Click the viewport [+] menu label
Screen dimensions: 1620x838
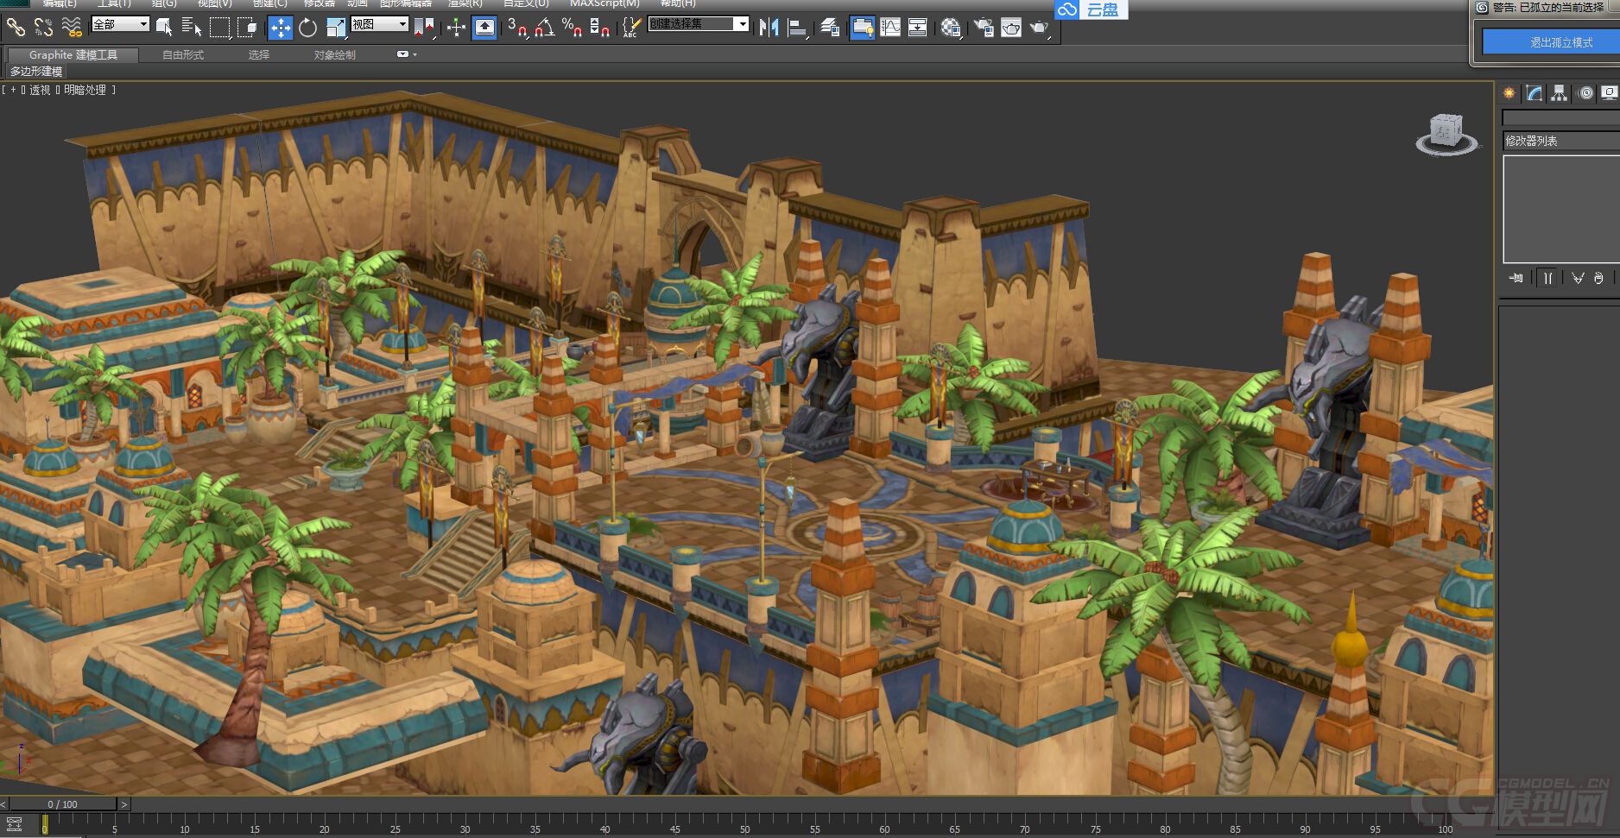(13, 90)
